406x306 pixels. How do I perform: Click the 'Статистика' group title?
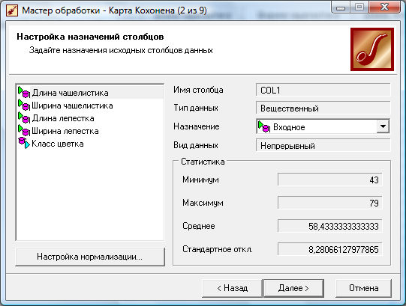(203, 162)
